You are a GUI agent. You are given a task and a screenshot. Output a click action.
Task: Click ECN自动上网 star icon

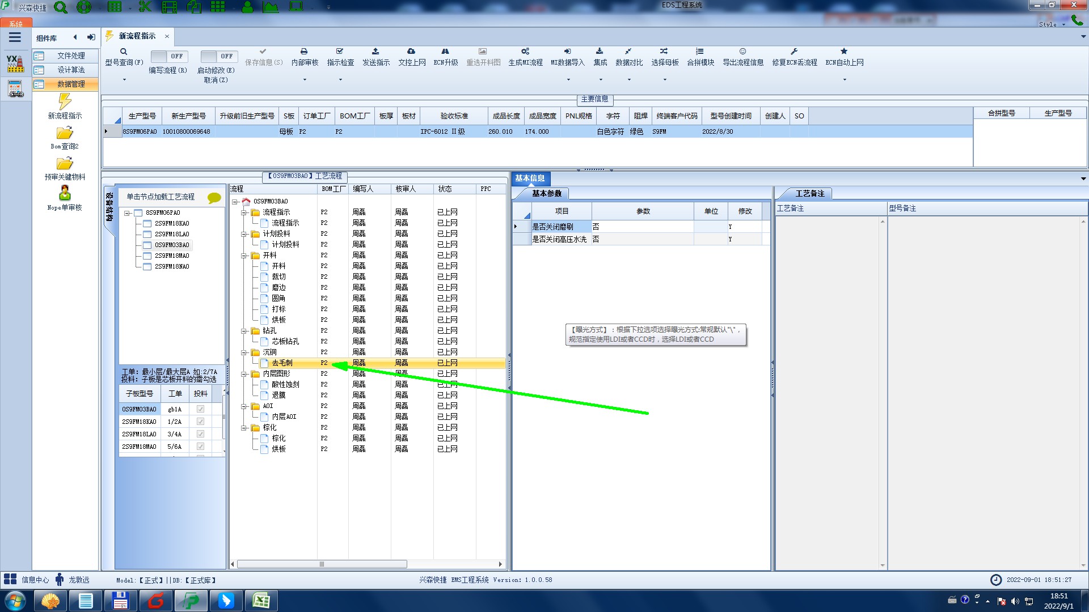[843, 52]
